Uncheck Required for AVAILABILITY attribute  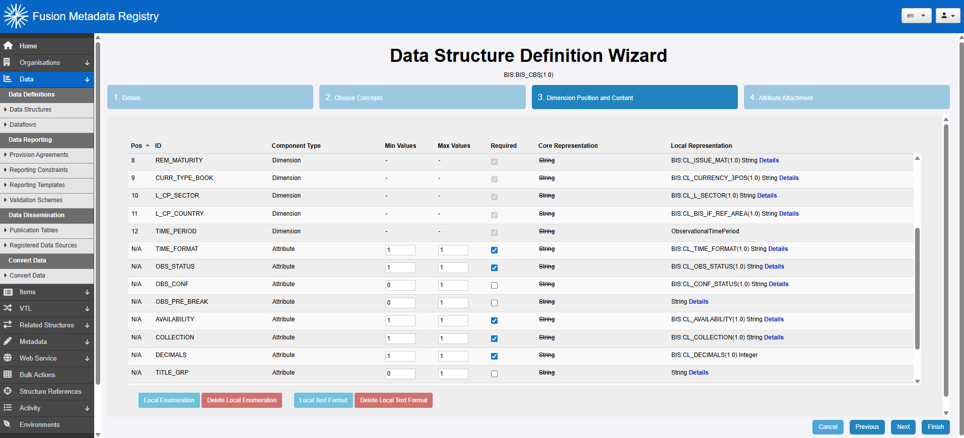(x=494, y=320)
